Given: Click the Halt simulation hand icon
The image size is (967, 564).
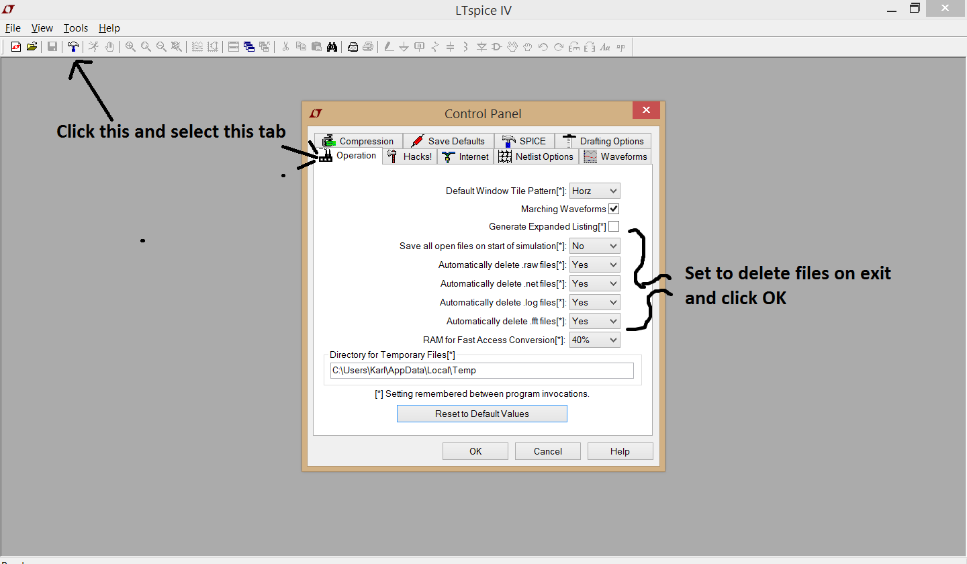Looking at the screenshot, I should tap(109, 46).
